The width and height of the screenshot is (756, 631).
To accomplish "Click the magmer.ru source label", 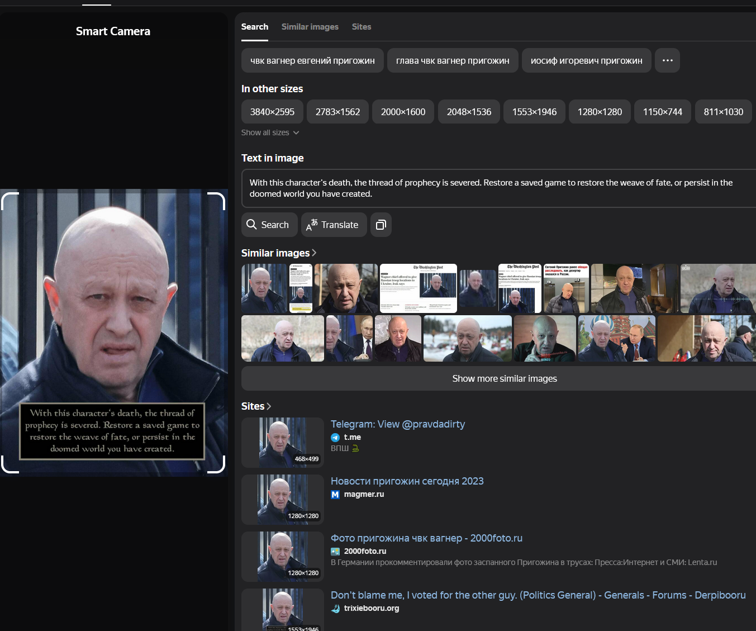I will (364, 494).
